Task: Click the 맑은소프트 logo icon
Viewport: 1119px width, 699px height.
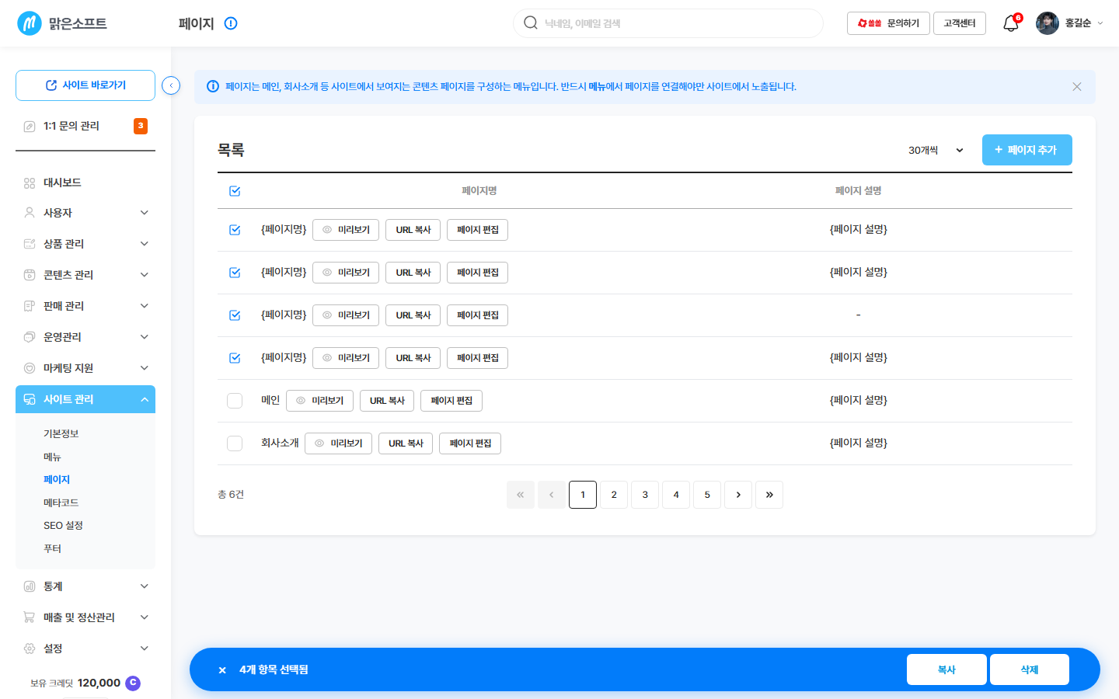Action: [x=30, y=23]
